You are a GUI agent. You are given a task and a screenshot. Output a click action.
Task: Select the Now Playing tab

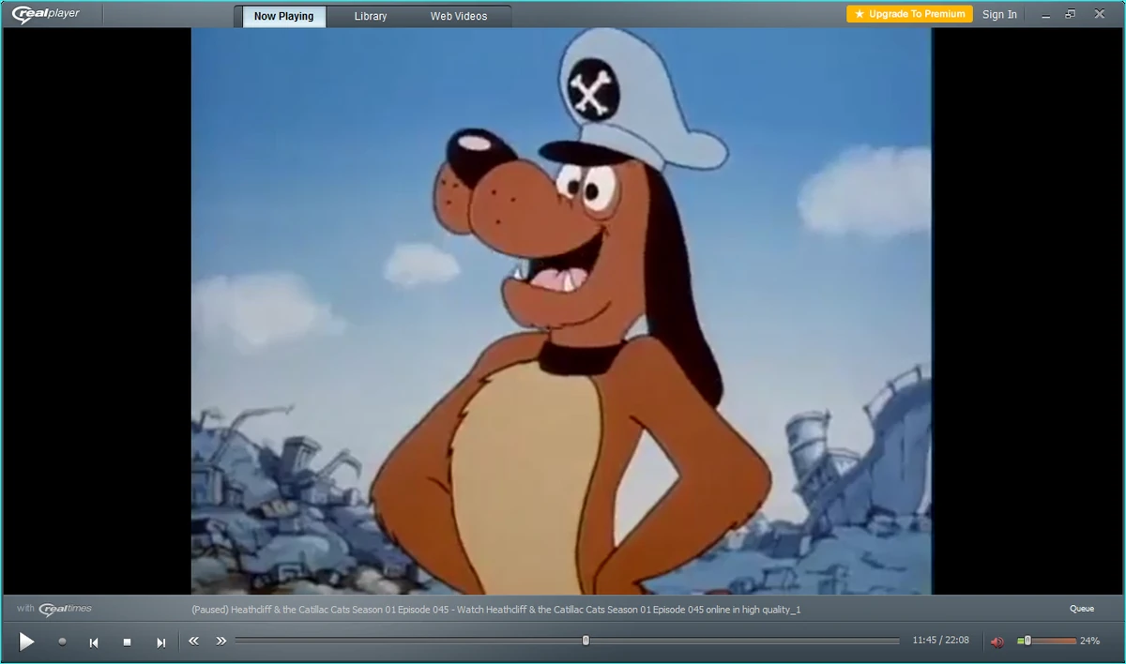click(282, 16)
